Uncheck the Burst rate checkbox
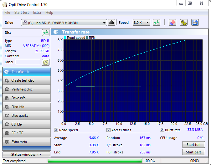 (162, 130)
